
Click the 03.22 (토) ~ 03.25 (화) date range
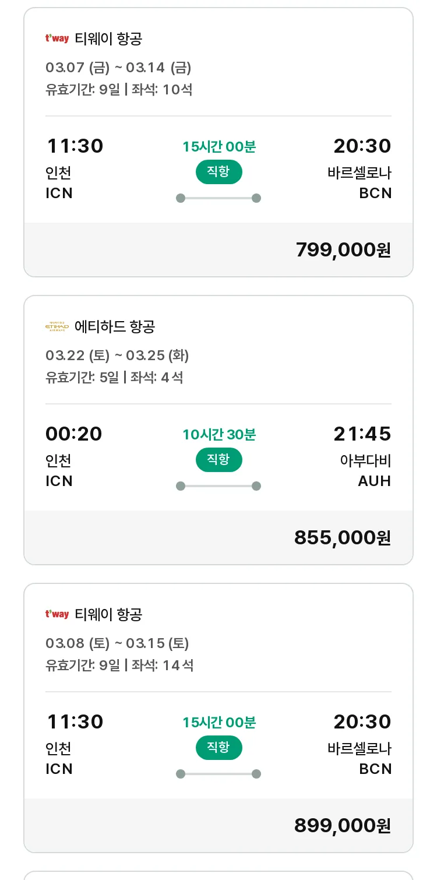coord(117,355)
